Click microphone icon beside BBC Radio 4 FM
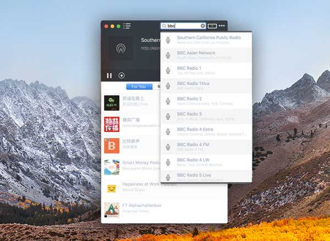Viewport: 330px width, 241px height. (168, 147)
